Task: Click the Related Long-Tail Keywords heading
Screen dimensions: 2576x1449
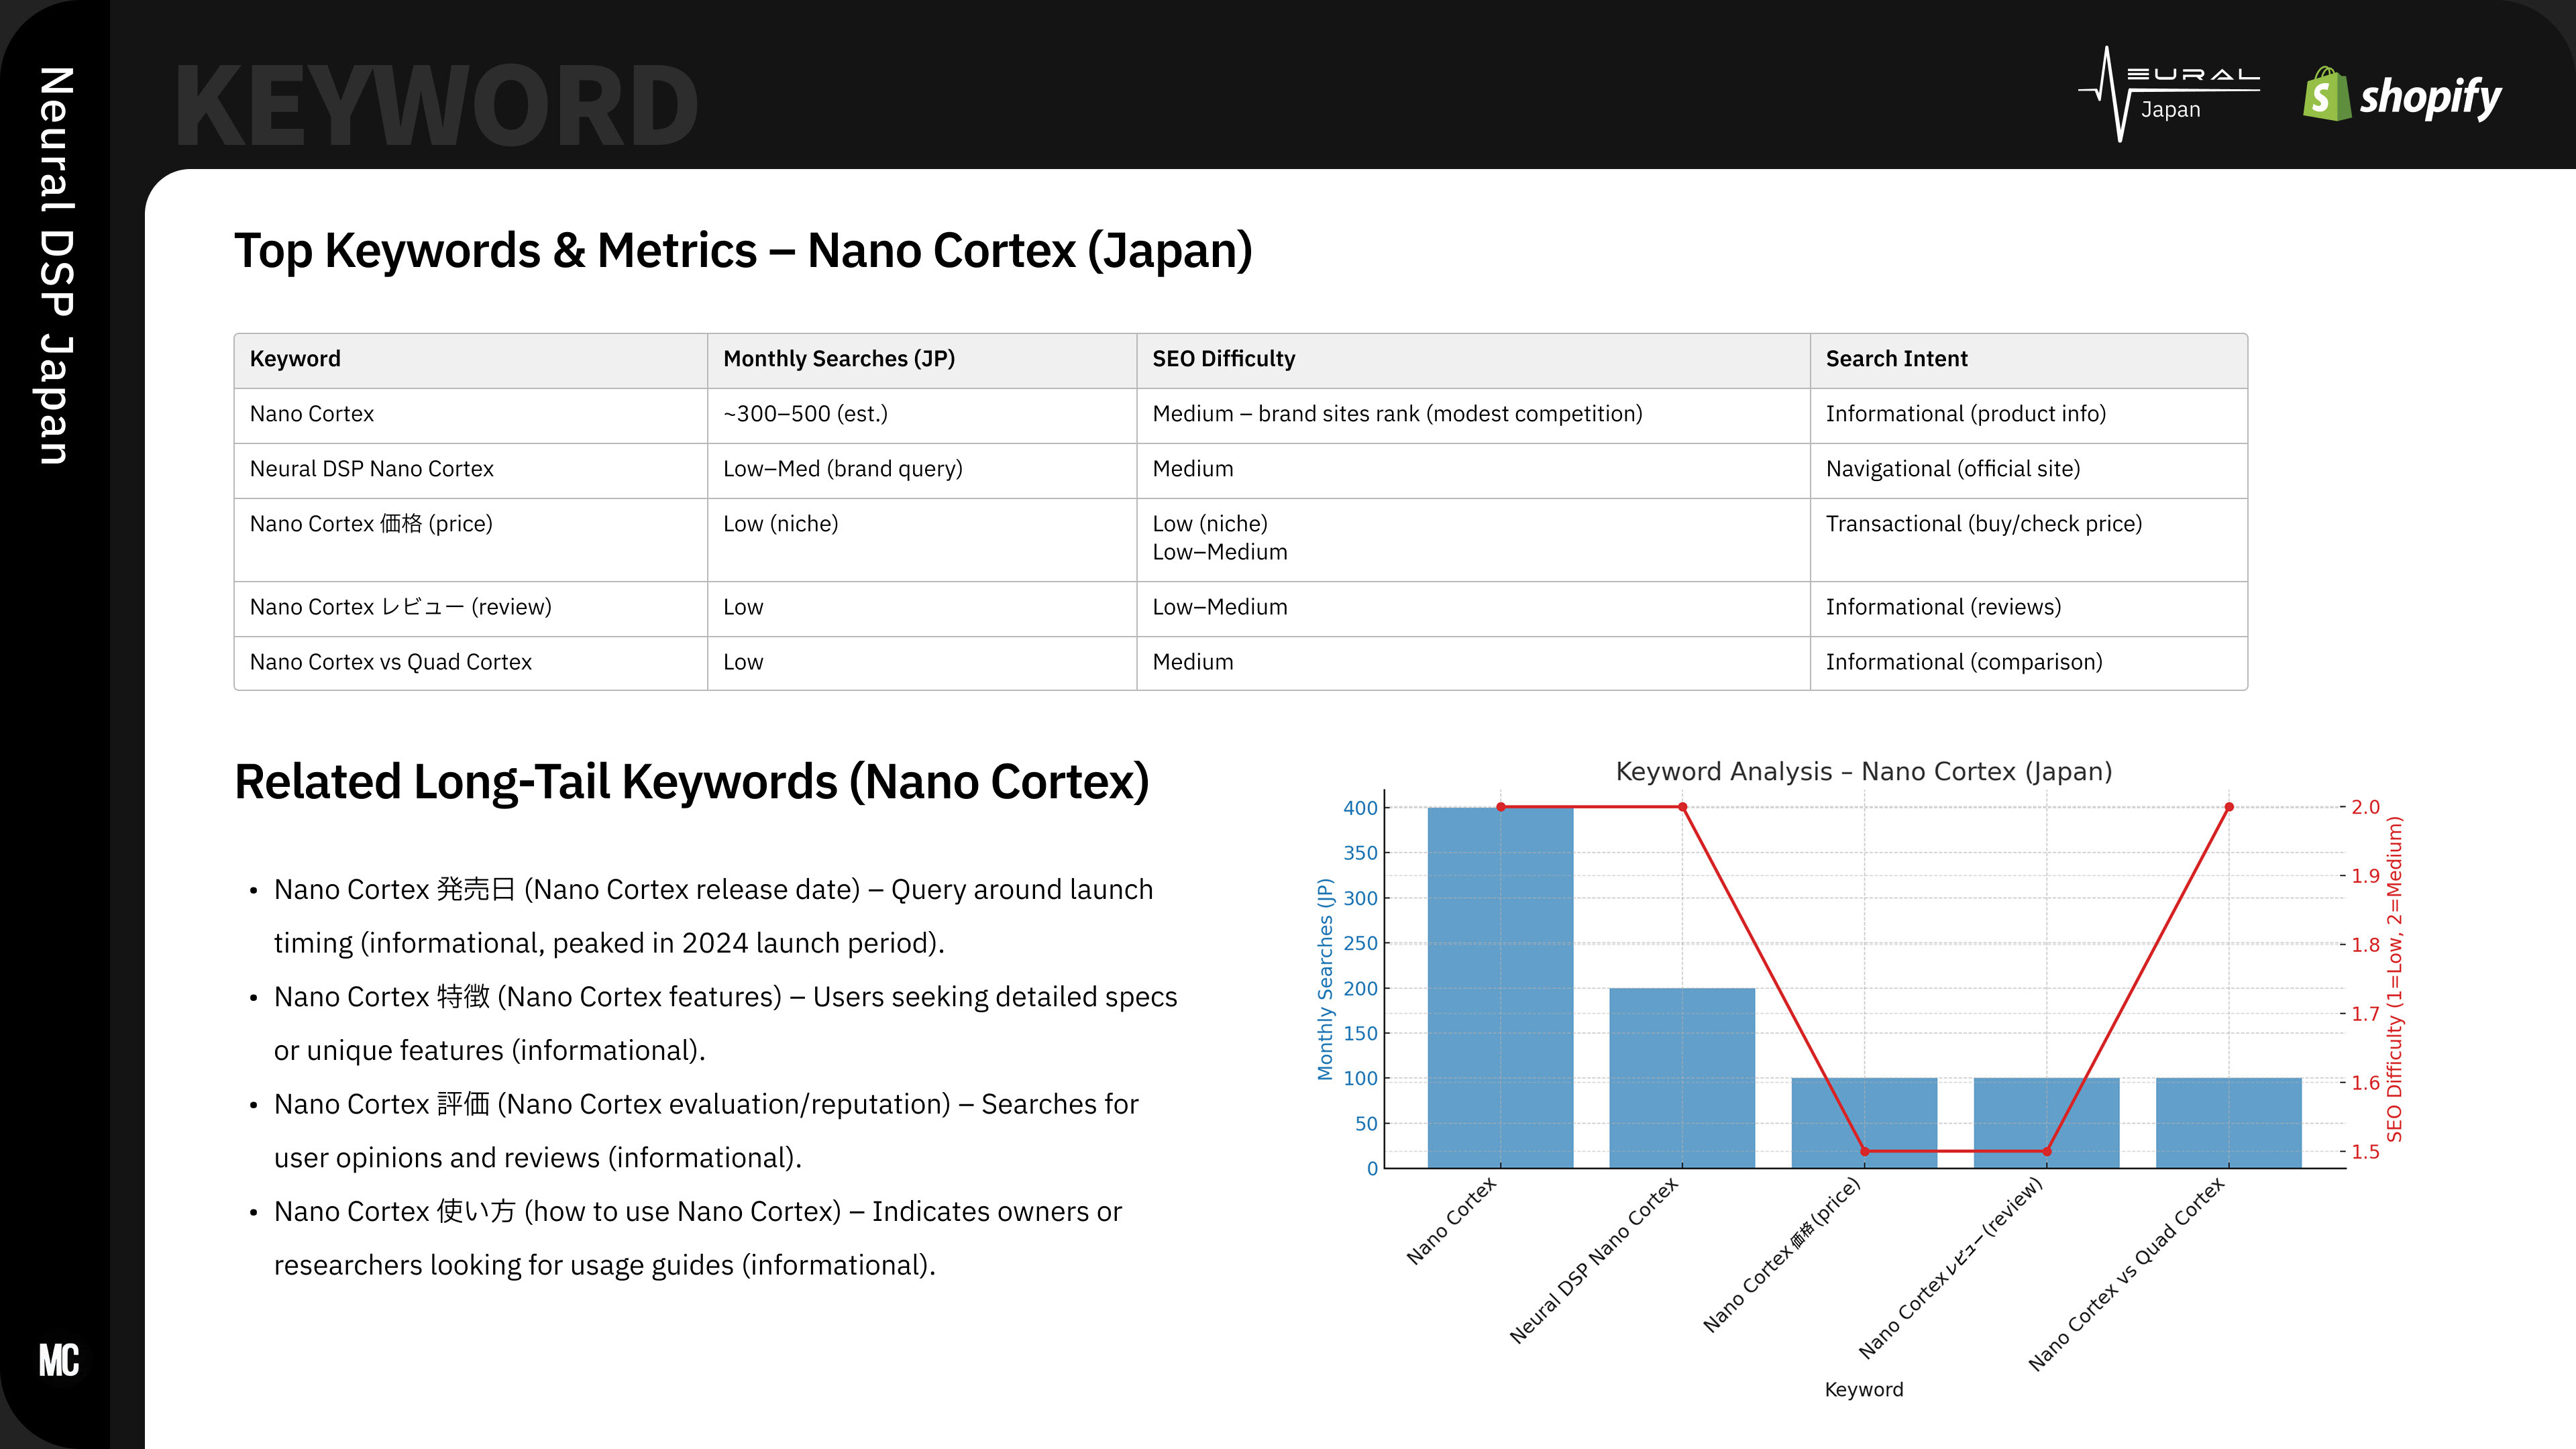Action: click(691, 782)
